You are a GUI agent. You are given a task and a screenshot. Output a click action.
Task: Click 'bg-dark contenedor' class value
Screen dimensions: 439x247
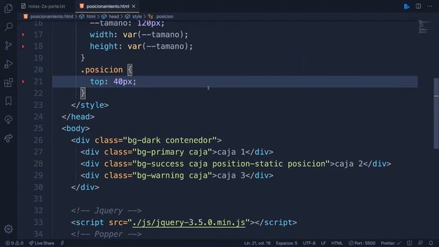point(169,140)
